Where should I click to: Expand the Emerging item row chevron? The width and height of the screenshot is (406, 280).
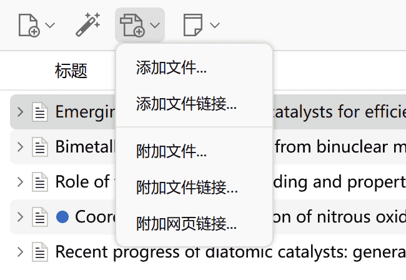pyautogui.click(x=20, y=112)
